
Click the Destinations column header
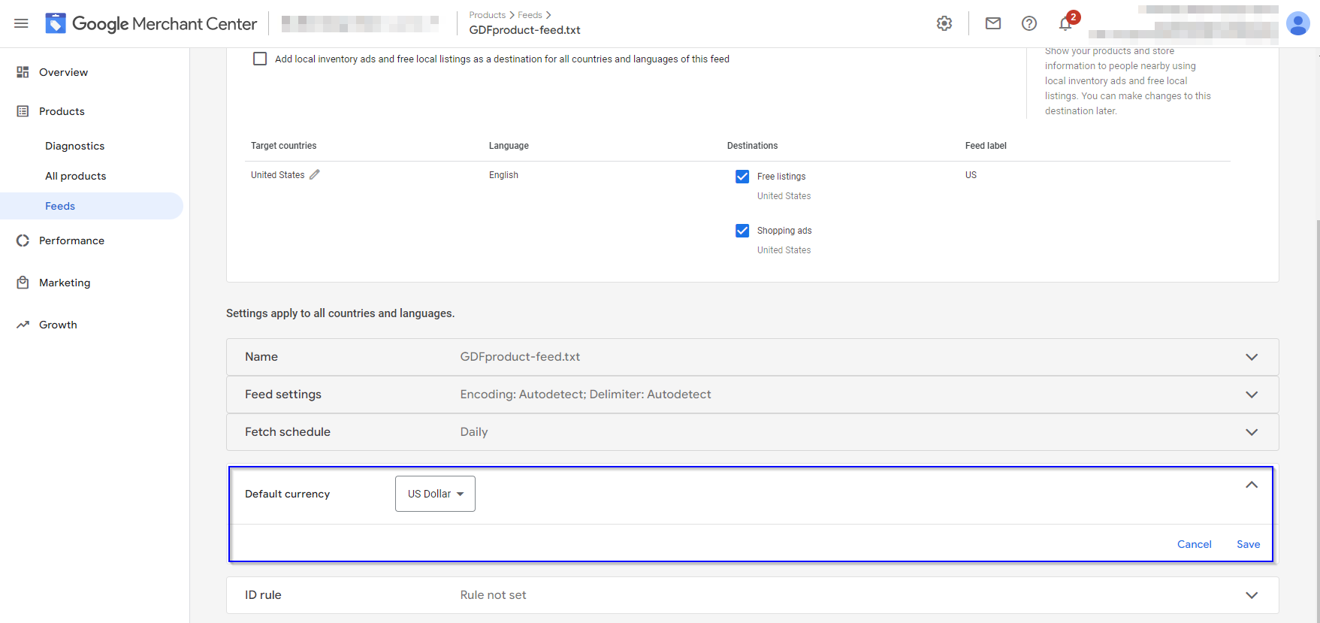pos(752,146)
